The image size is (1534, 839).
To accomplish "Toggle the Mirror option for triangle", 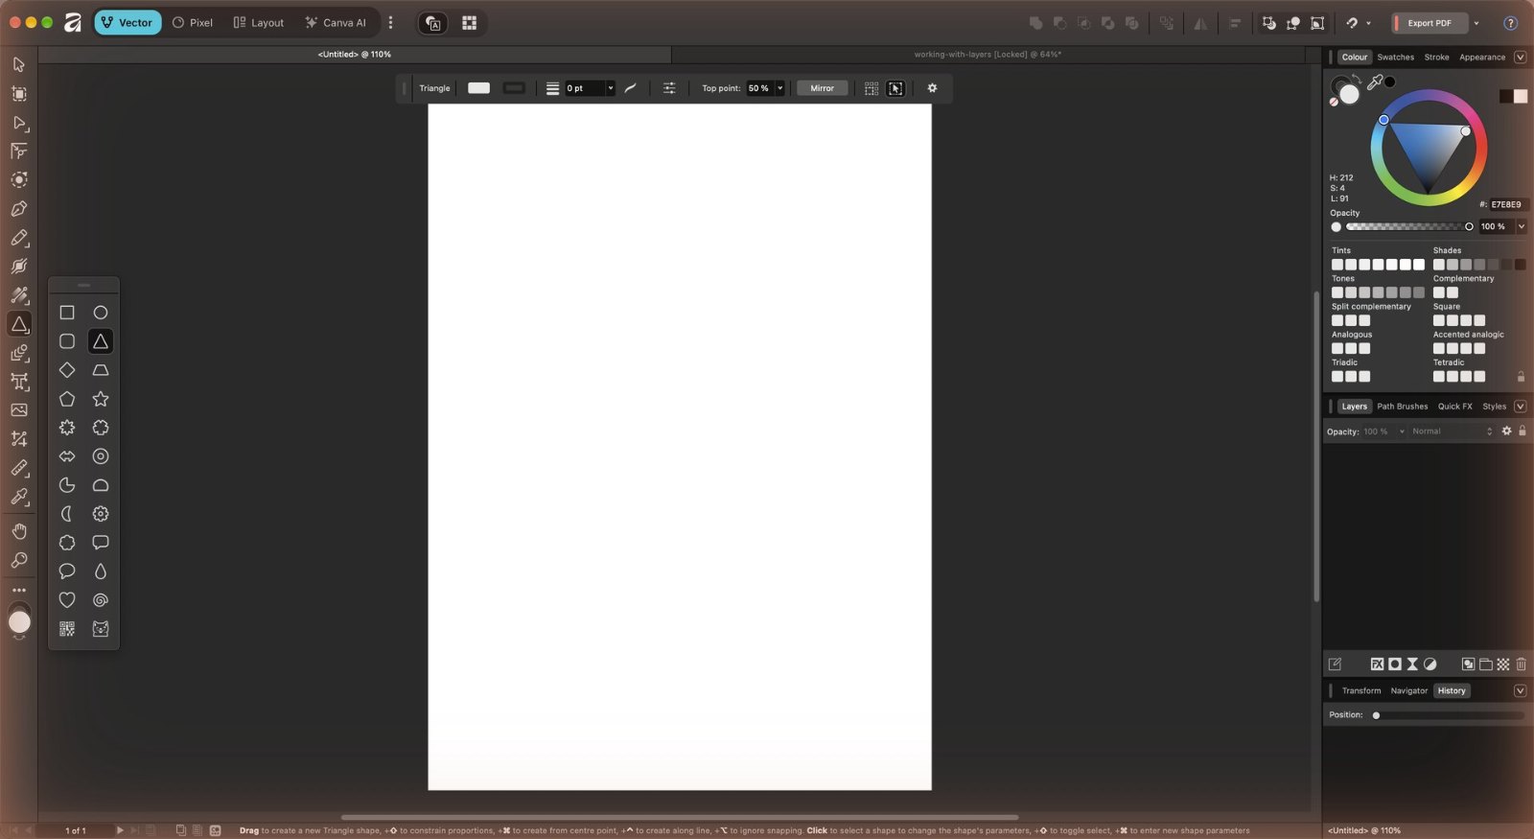I will [822, 88].
